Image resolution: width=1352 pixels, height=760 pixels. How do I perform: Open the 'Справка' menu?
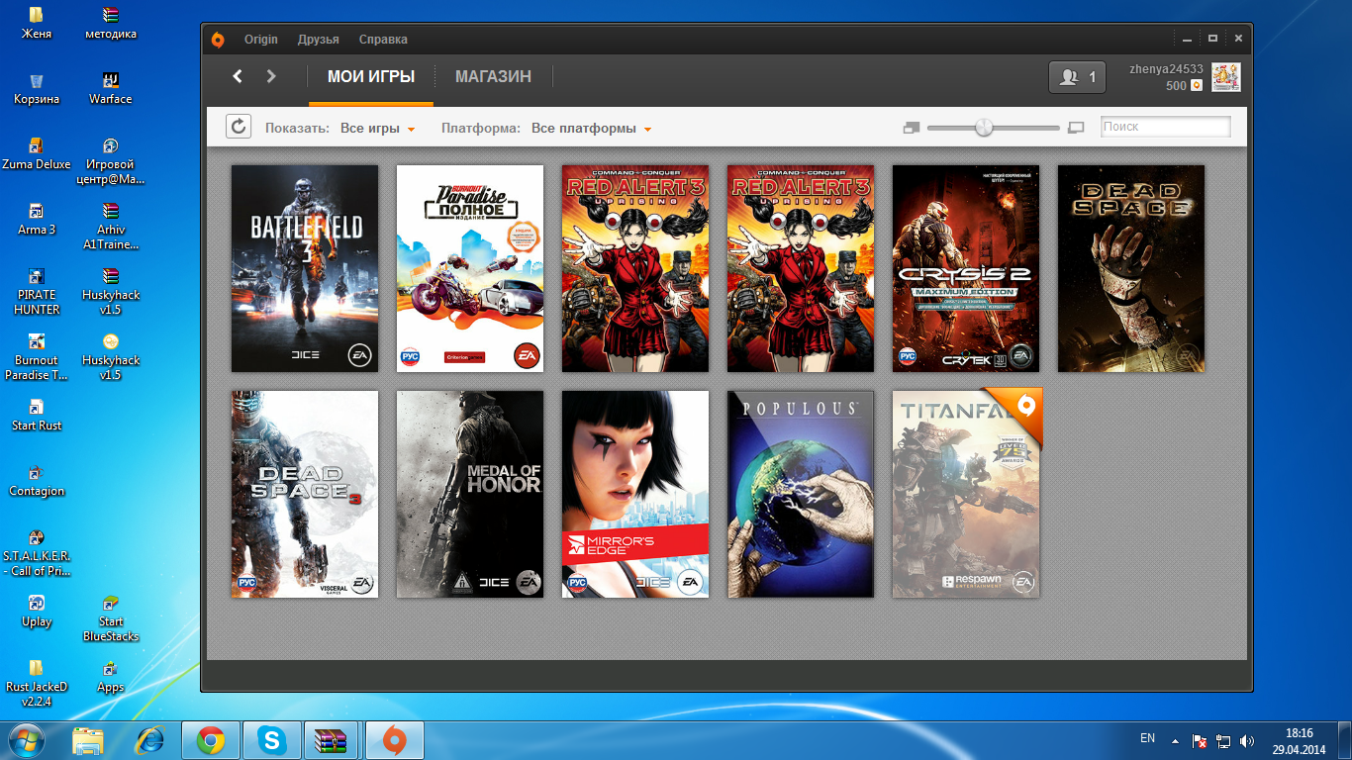(x=383, y=40)
